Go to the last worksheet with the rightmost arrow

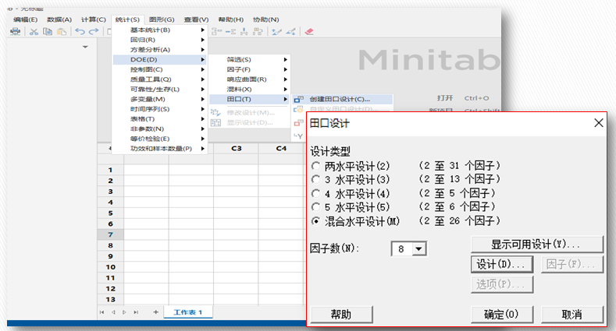pos(136,312)
